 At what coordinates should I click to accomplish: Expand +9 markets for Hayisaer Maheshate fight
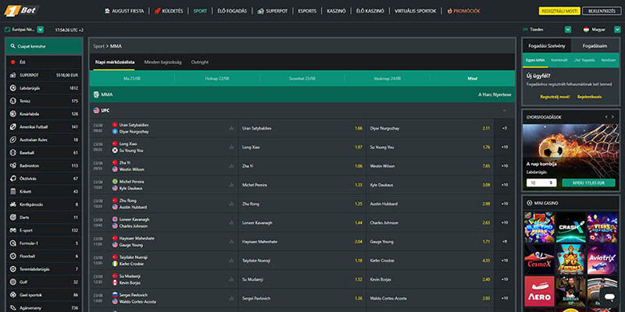[x=504, y=242]
